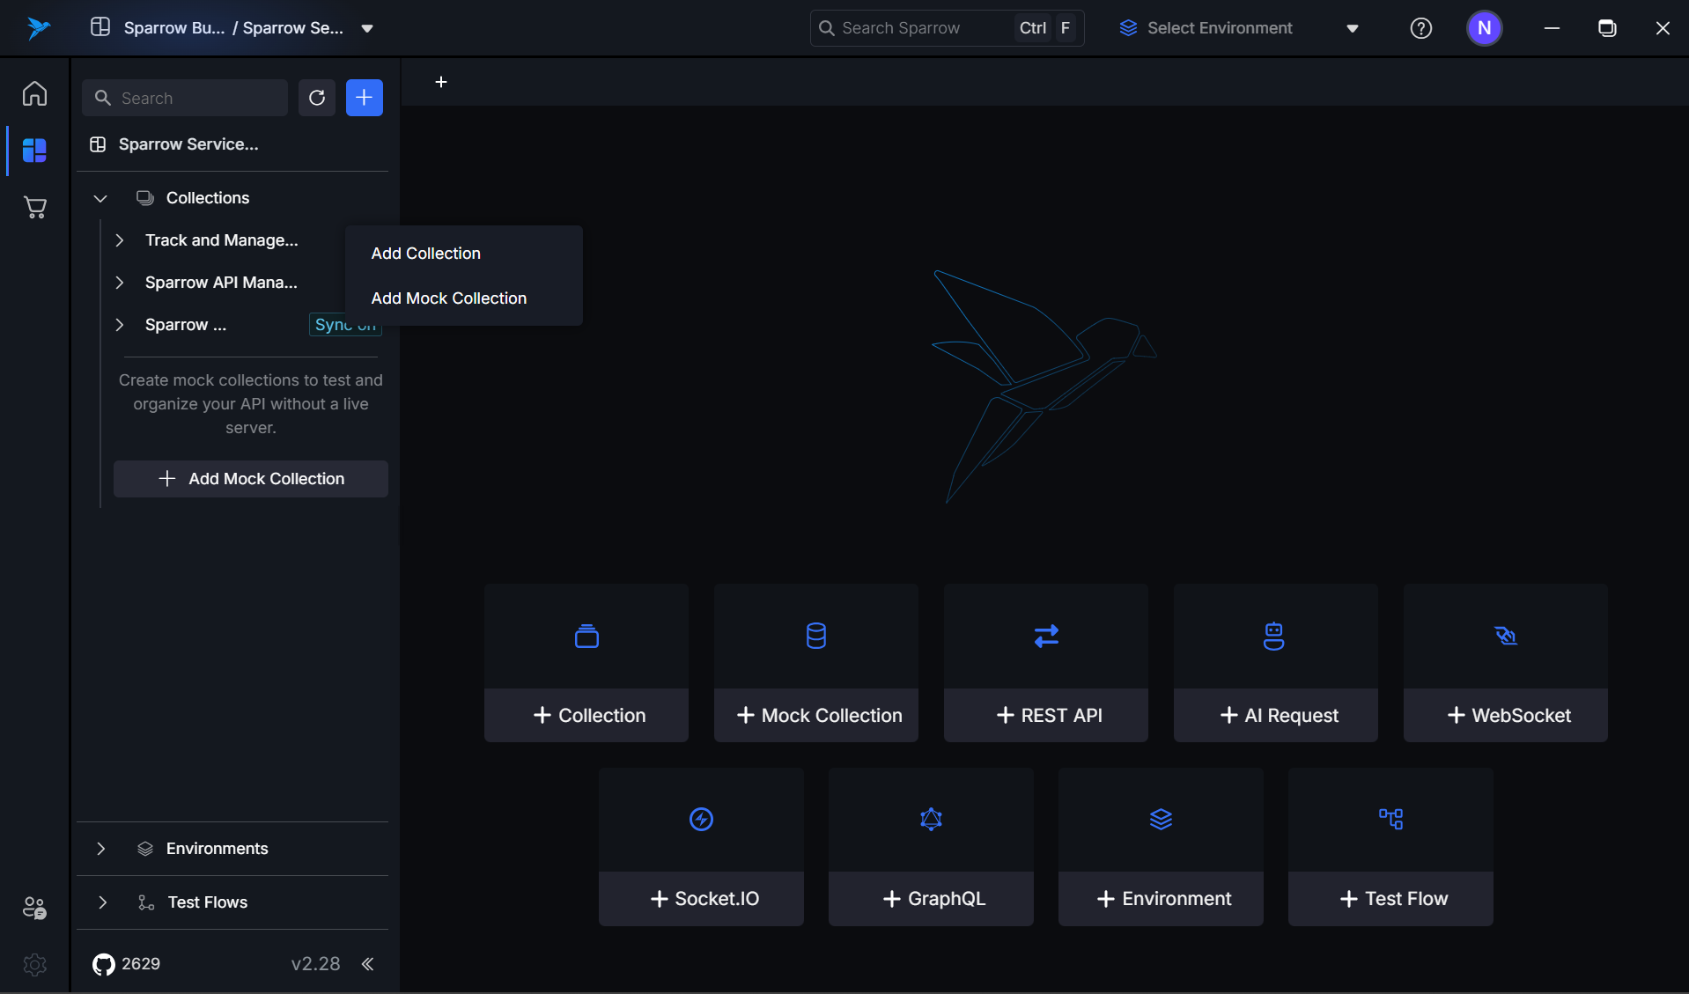Click the + WebSocket button

(x=1506, y=715)
